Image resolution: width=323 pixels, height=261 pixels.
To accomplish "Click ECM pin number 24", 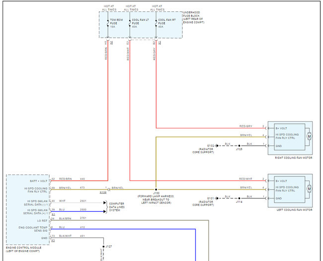I will click(53, 218).
